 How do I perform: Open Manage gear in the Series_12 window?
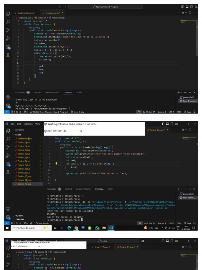8,217
